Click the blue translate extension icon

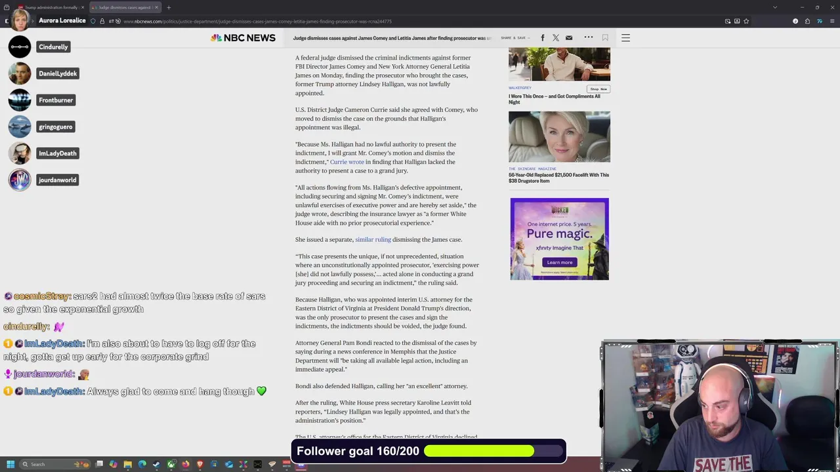point(820,21)
